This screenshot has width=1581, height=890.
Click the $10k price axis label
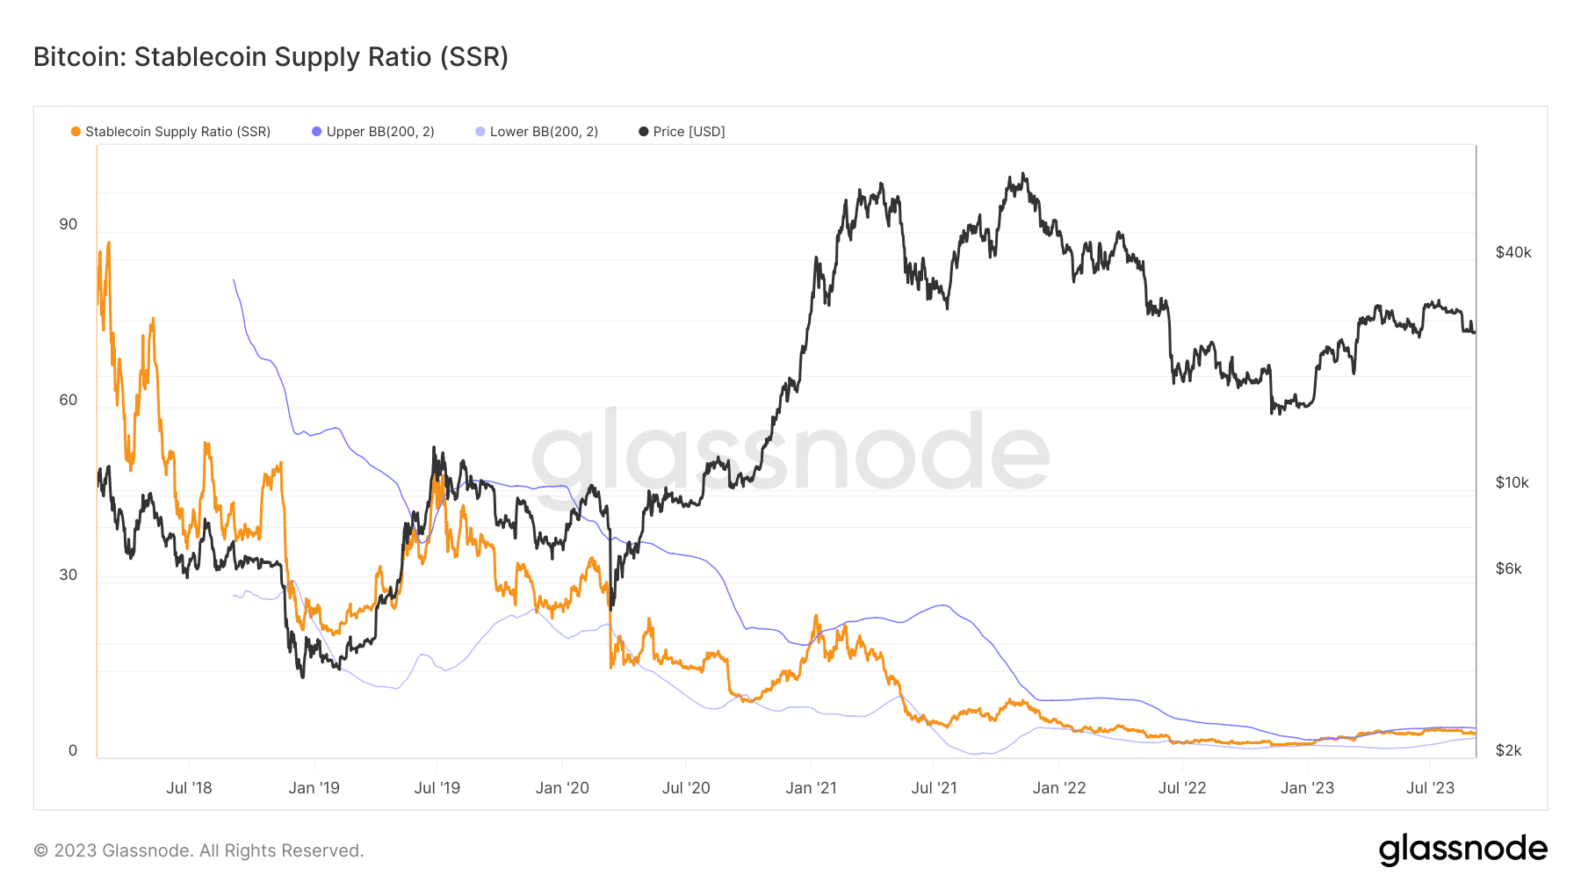[x=1512, y=483]
